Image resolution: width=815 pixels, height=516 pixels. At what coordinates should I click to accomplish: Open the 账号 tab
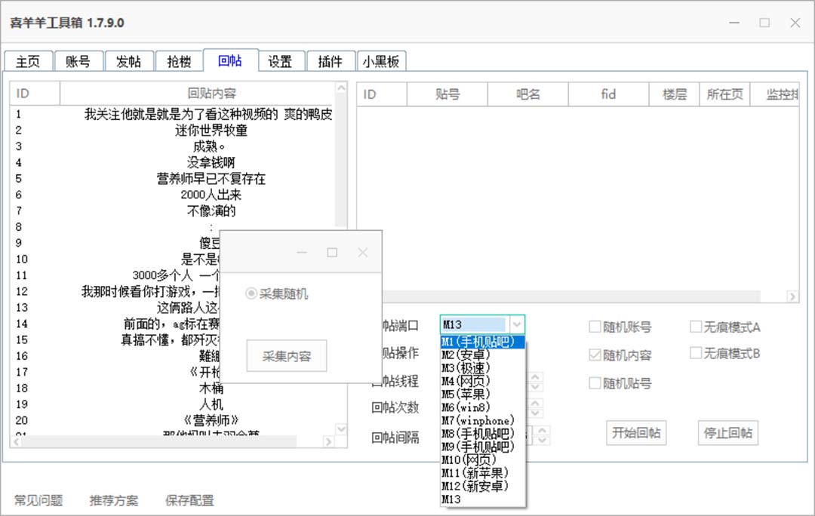pos(78,62)
